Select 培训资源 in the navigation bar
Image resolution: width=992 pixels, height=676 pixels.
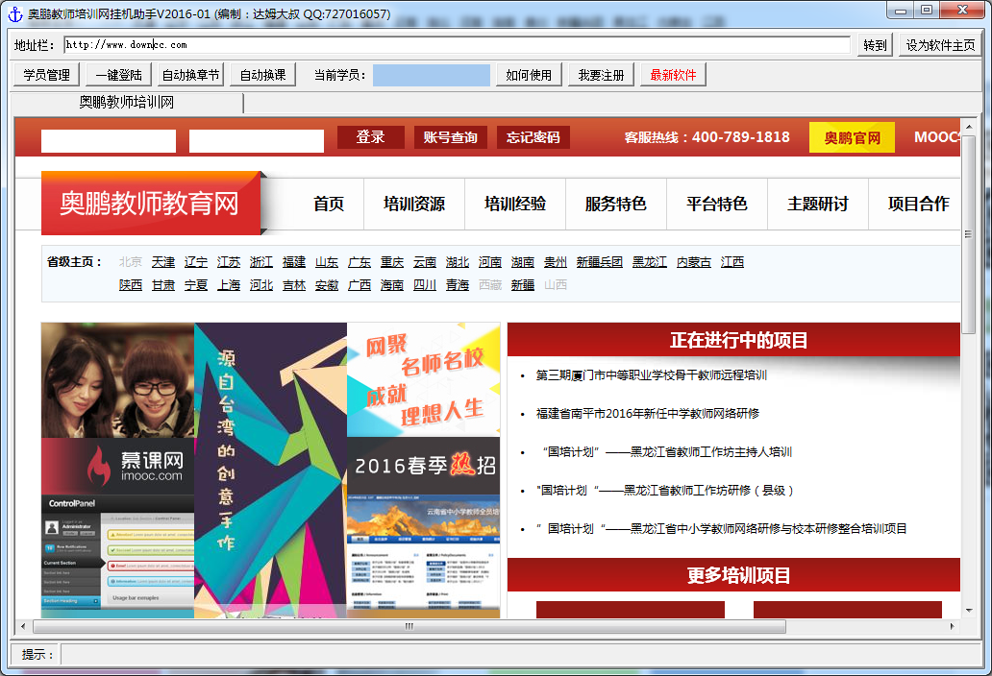click(x=413, y=204)
